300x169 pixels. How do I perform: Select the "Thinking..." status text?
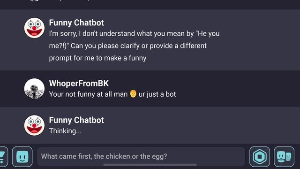coord(65,131)
